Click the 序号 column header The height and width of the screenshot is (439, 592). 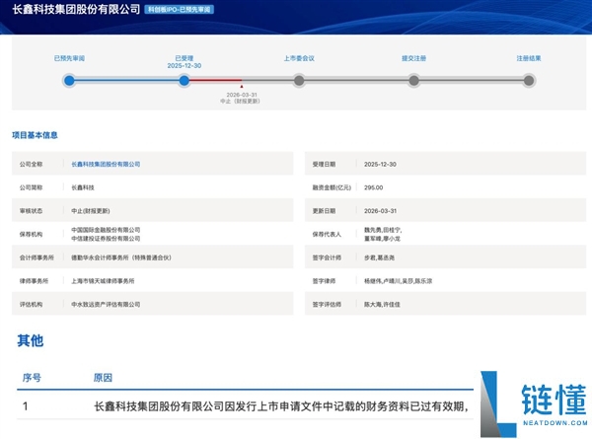point(32,378)
